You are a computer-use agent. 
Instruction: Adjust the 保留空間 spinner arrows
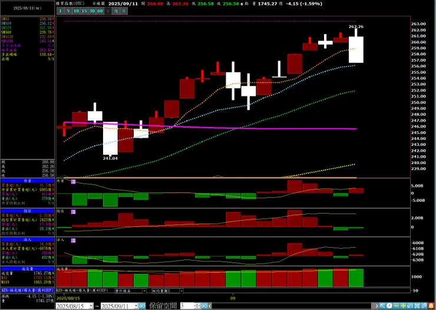pos(197,306)
